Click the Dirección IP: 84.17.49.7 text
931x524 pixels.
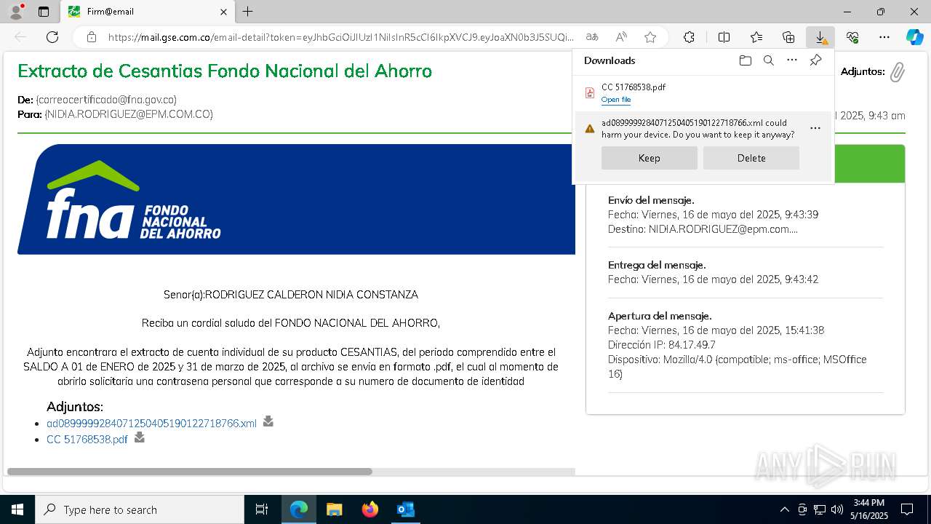[x=662, y=345]
